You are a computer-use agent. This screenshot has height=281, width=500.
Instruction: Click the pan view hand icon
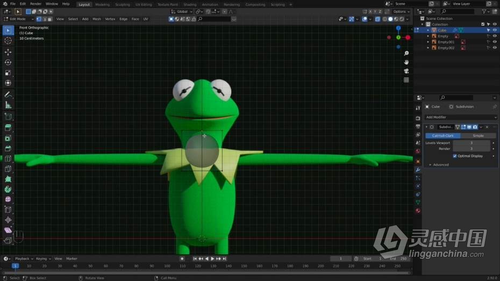pyautogui.click(x=406, y=62)
